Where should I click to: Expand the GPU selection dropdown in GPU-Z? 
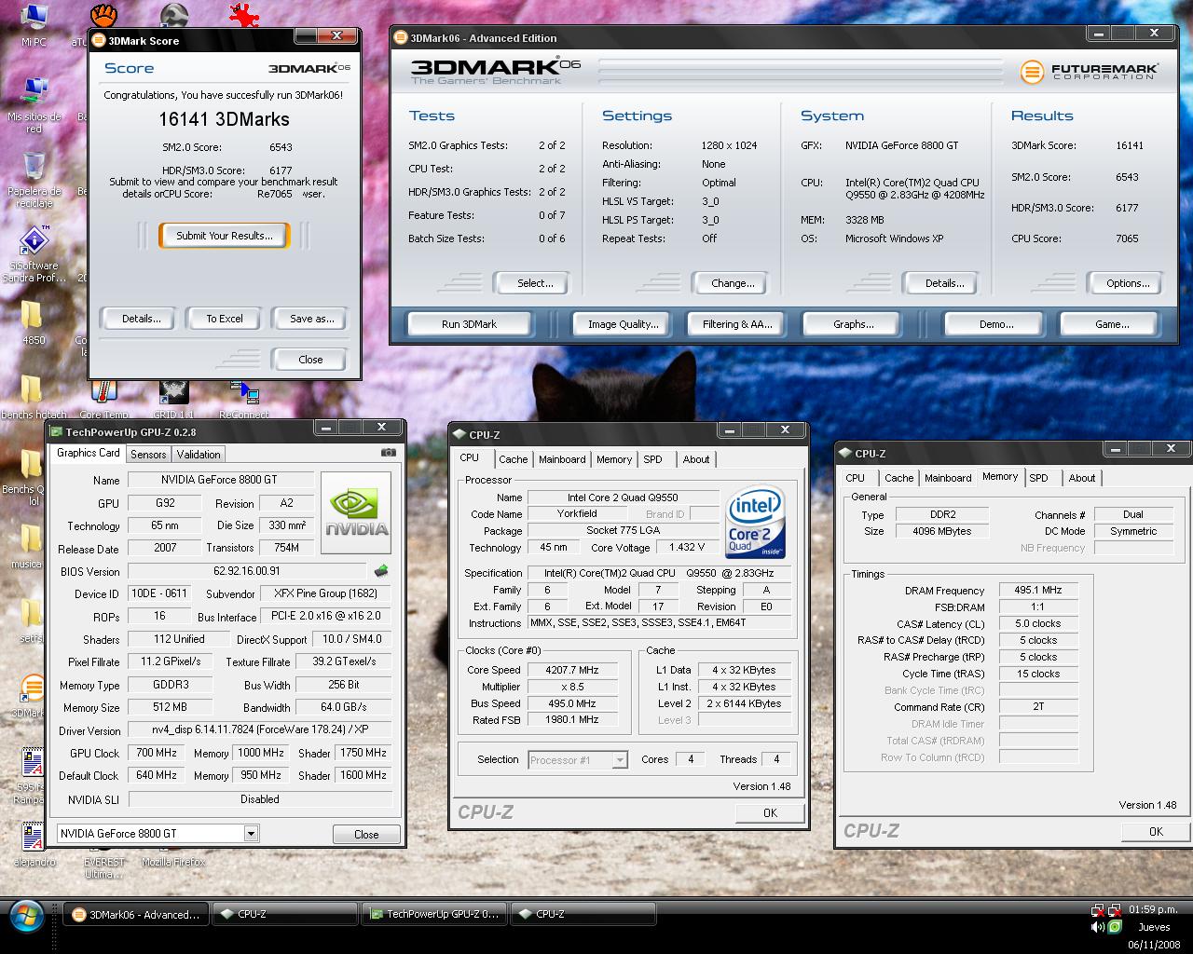[251, 834]
